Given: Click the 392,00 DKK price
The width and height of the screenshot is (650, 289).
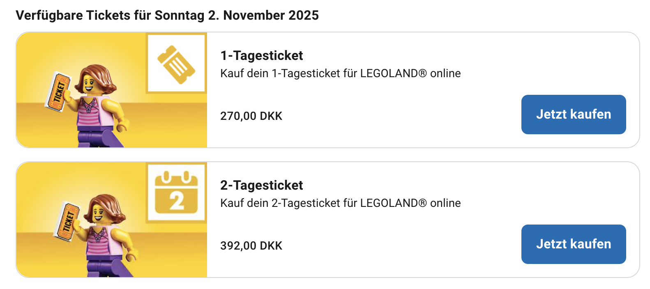Looking at the screenshot, I should 251,246.
